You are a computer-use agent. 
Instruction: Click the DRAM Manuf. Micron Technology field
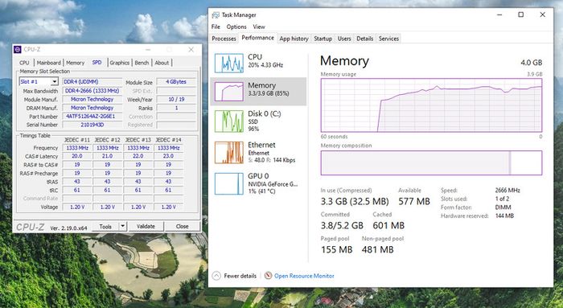92,108
